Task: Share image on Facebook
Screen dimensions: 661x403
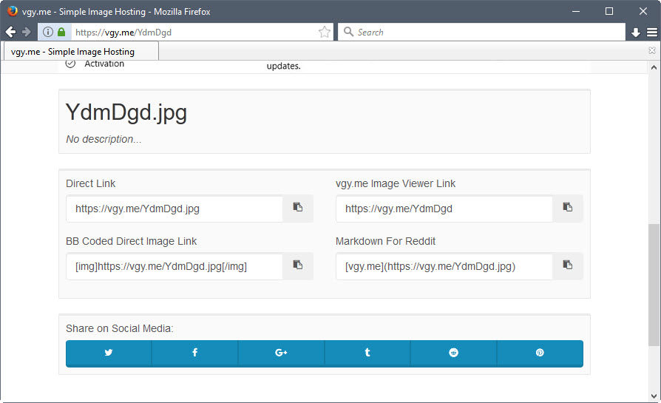Action: click(194, 353)
